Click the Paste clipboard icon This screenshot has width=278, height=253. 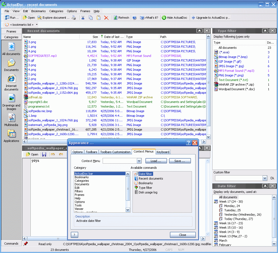(98, 18)
